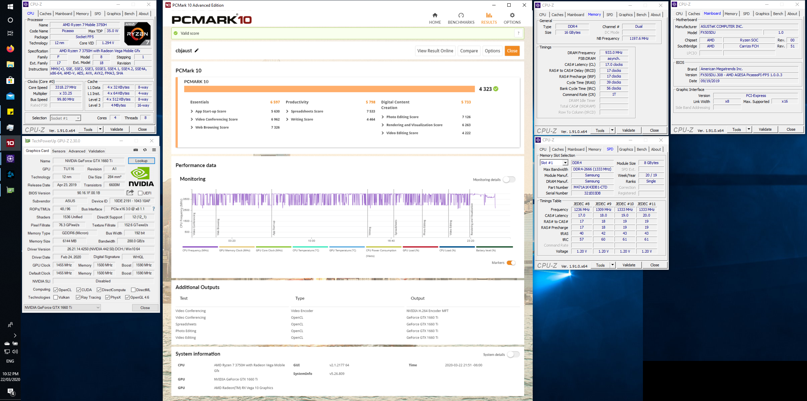
Task: Open OneDrive cloud tray icon
Action: (7, 343)
